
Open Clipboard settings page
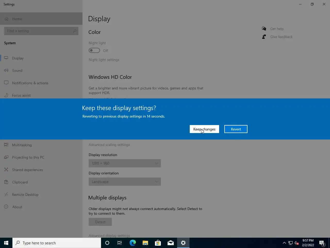tap(41, 182)
